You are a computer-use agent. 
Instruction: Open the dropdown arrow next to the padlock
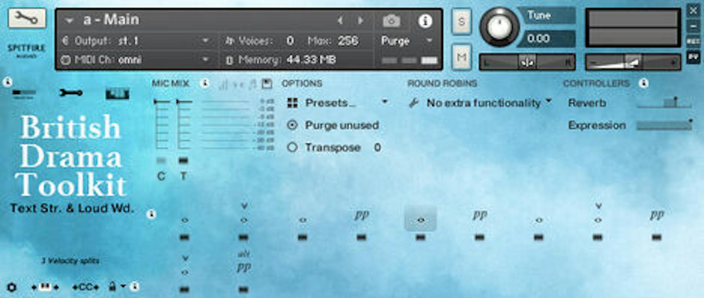(123, 286)
